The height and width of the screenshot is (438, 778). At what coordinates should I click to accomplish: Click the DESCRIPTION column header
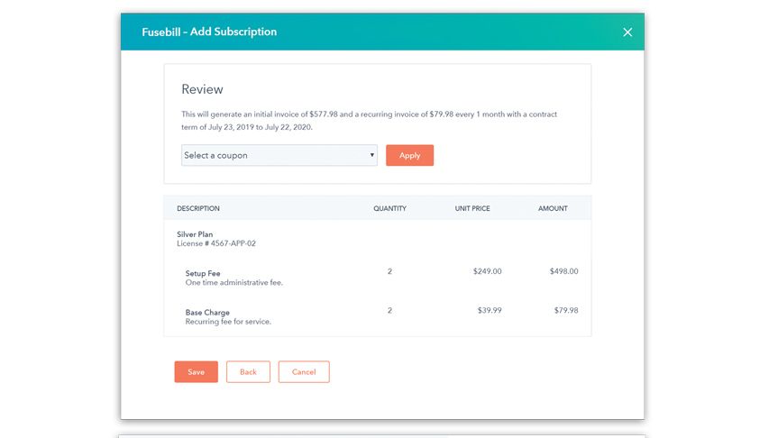click(198, 208)
